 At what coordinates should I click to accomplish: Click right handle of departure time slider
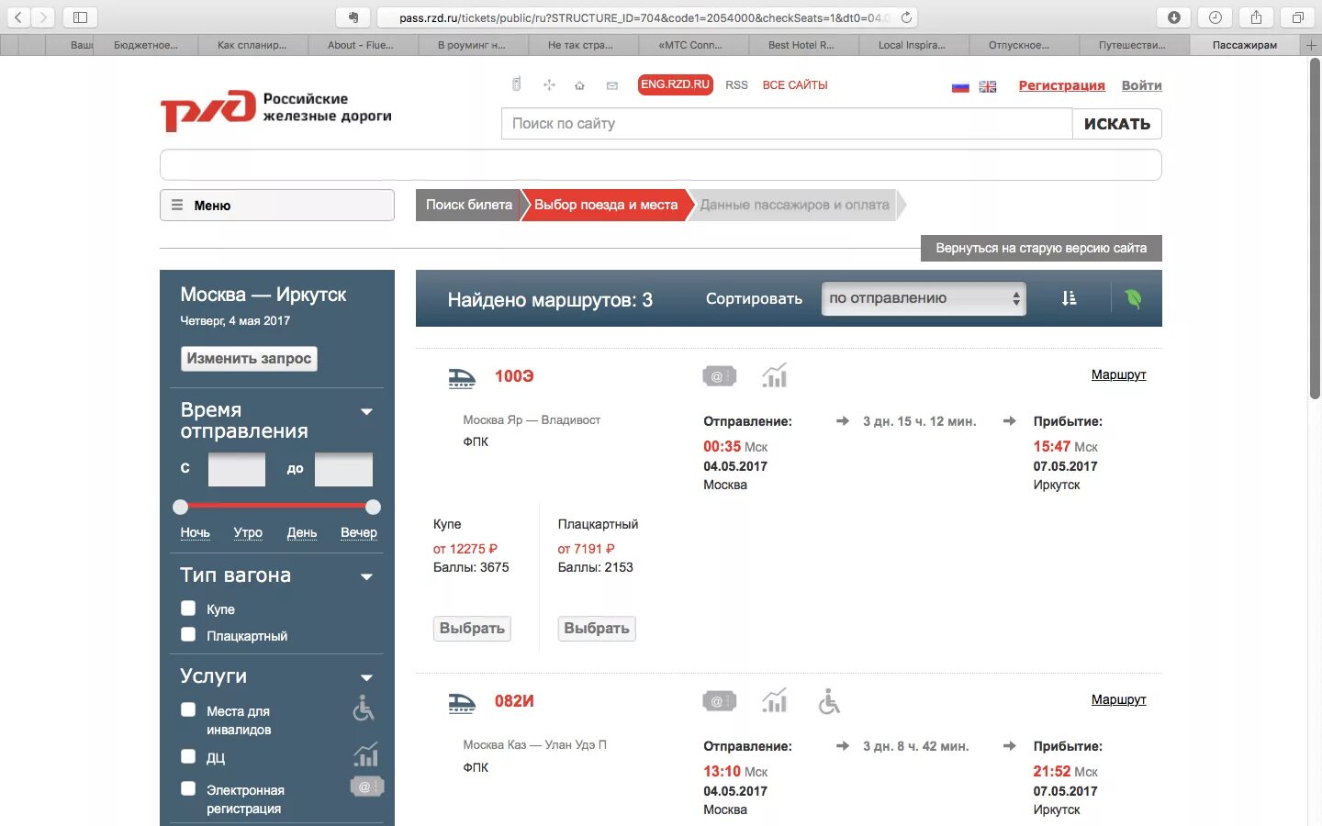tap(373, 507)
